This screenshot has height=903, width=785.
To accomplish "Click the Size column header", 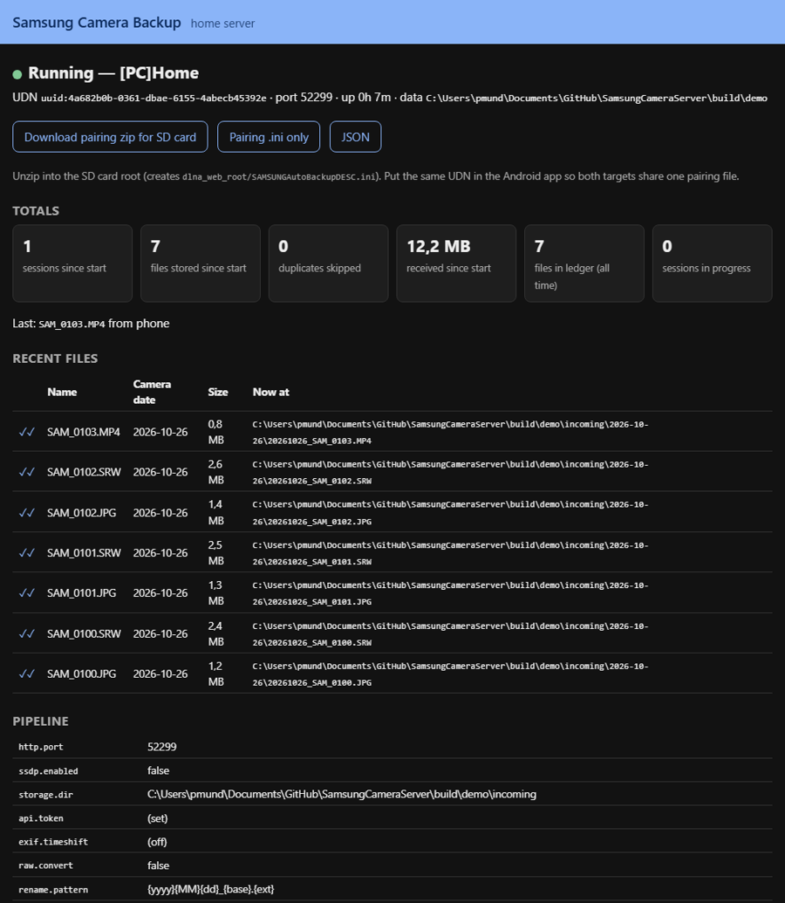I will pos(218,393).
